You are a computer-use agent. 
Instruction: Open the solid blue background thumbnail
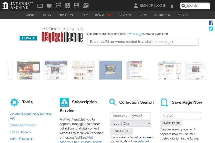point(110,70)
